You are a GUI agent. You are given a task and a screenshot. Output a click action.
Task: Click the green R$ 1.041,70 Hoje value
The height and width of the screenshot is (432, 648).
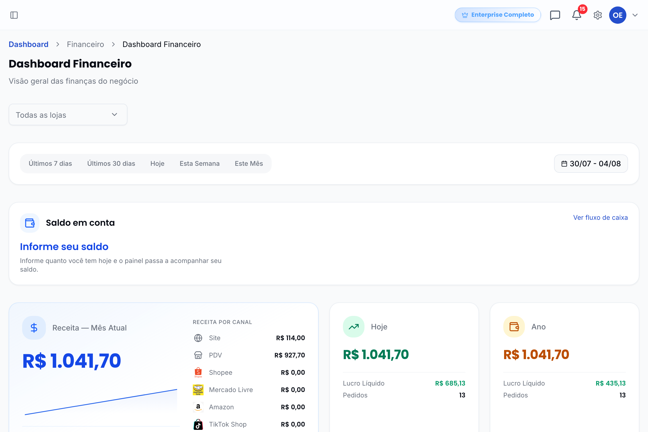[376, 355]
